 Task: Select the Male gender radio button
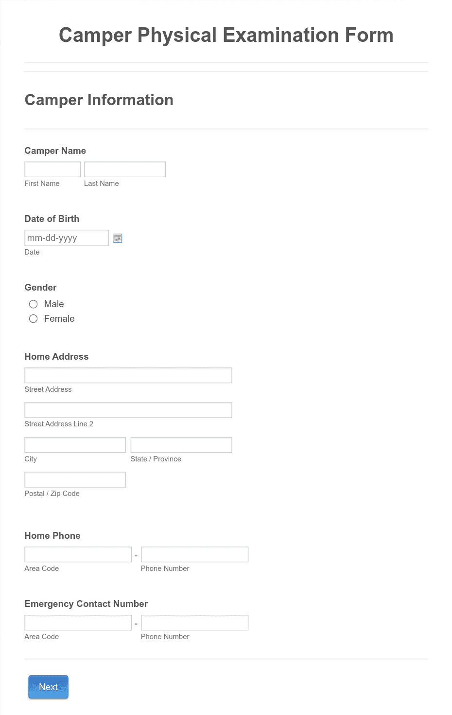[33, 304]
